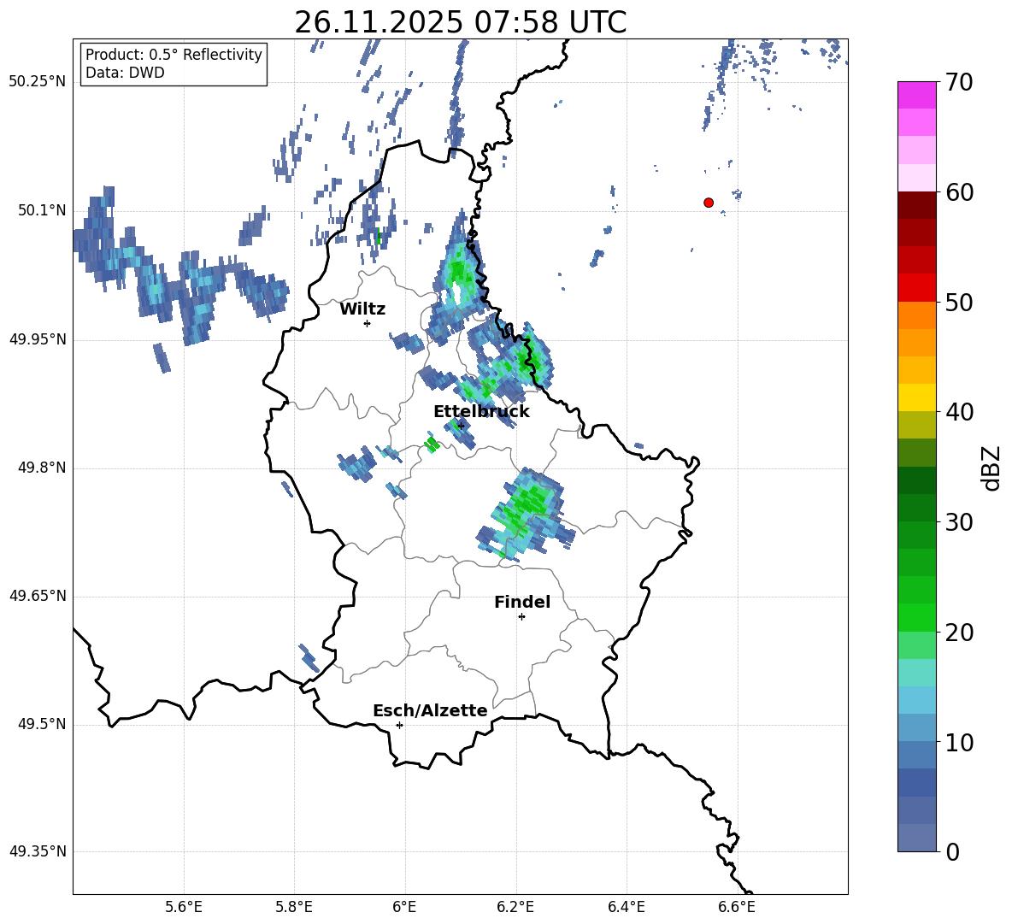Image resolution: width=1012 pixels, height=924 pixels.
Task: Click the 49.8°N latitude label
Action: (x=41, y=468)
